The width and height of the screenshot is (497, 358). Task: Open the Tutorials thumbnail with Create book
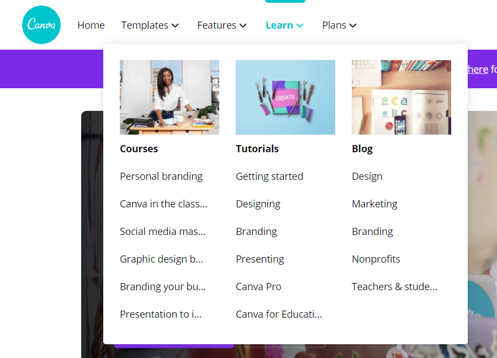285,97
